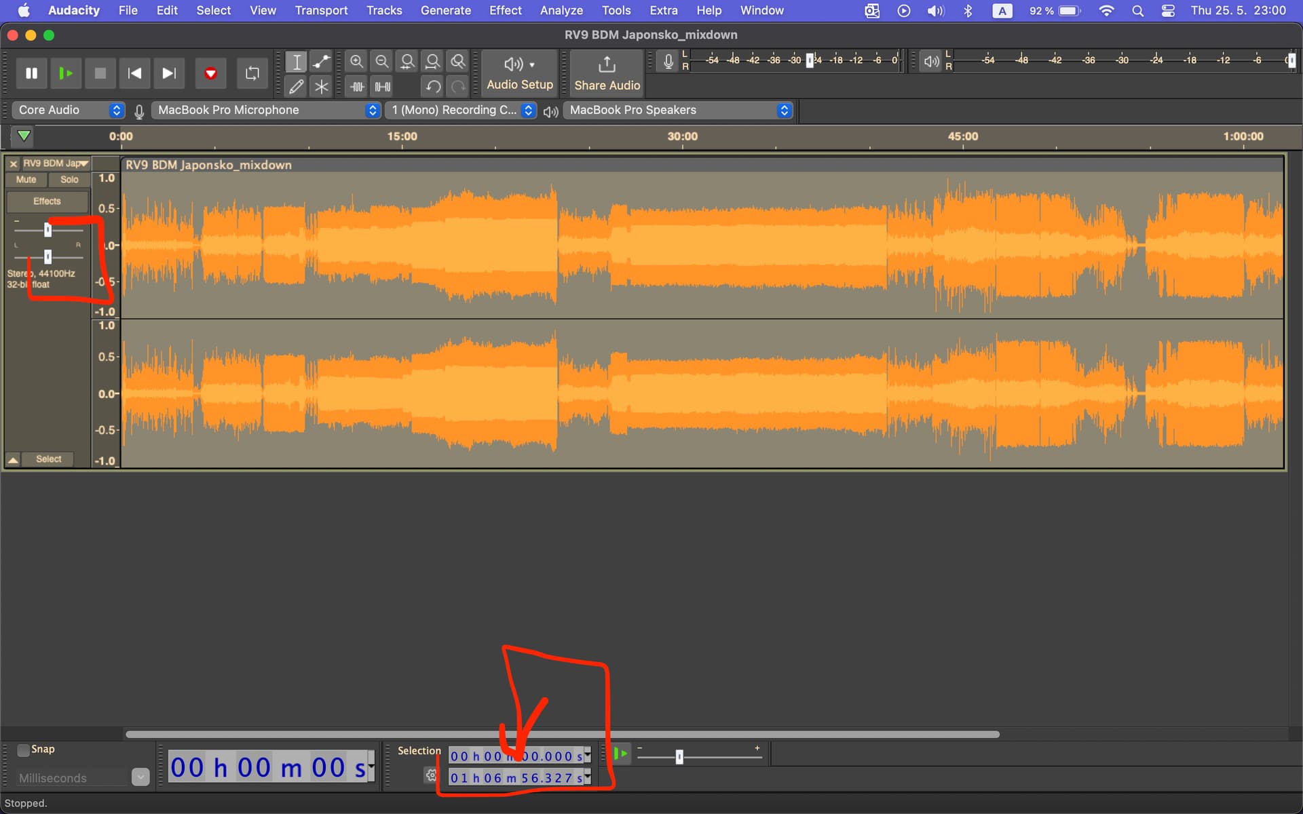The width and height of the screenshot is (1303, 814).
Task: Select the Draw (pencil) tool
Action: click(296, 87)
